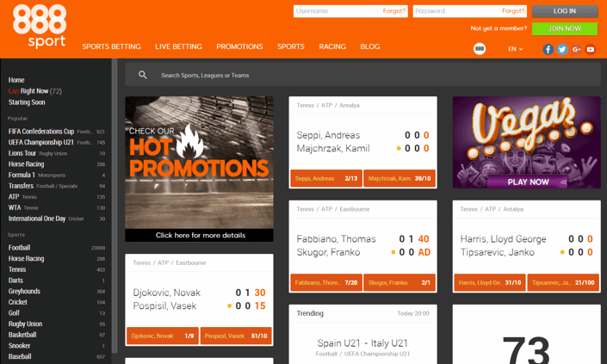Image resolution: width=607 pixels, height=364 pixels.
Task: Open the Live Betting menu
Action: tap(178, 46)
